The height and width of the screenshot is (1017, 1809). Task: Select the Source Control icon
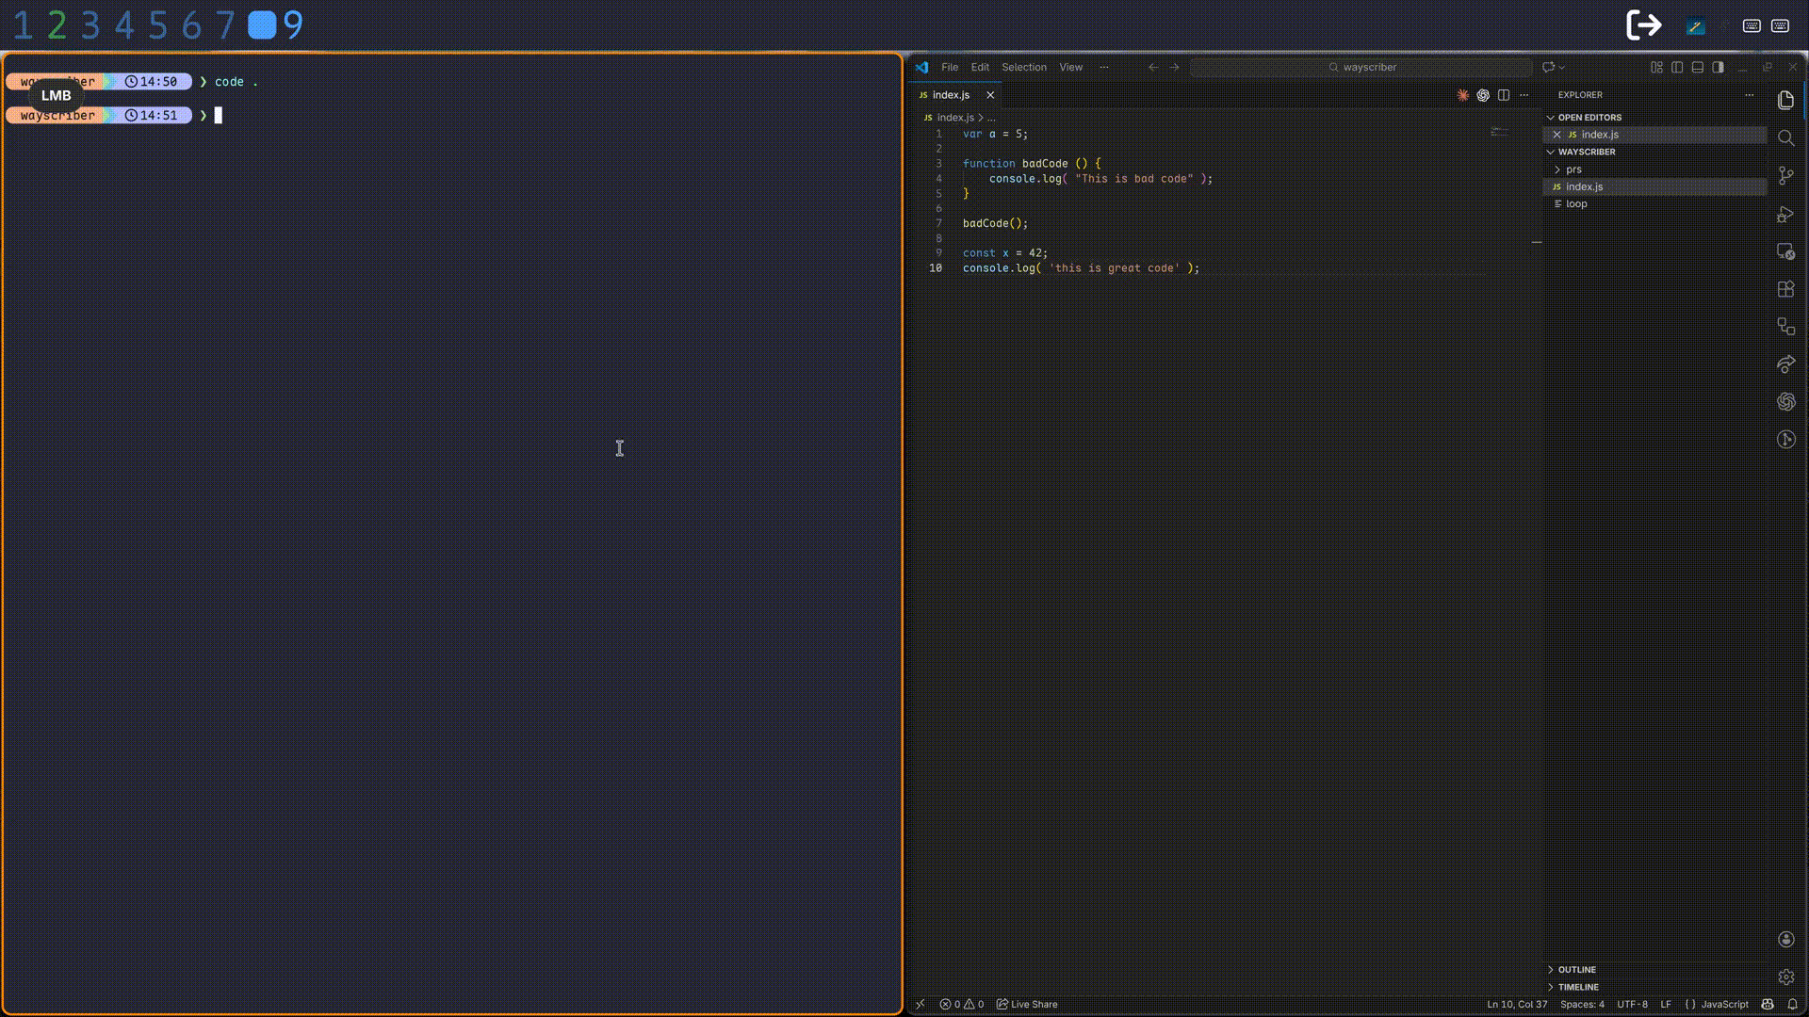[1786, 176]
